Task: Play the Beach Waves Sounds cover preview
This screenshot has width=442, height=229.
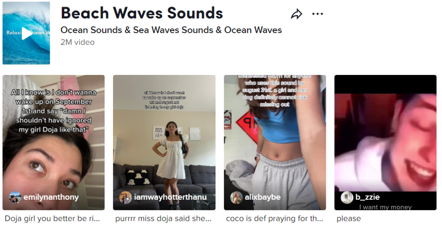Action: tap(26, 33)
